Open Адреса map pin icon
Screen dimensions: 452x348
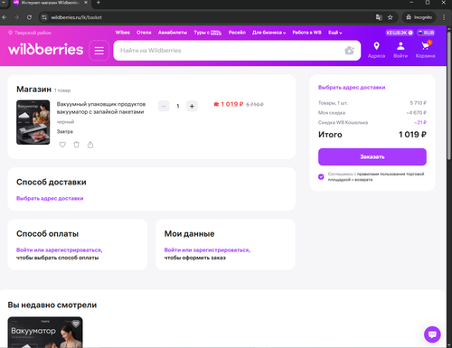click(x=376, y=50)
